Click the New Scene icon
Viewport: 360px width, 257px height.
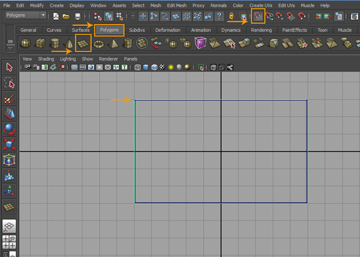coord(56,16)
